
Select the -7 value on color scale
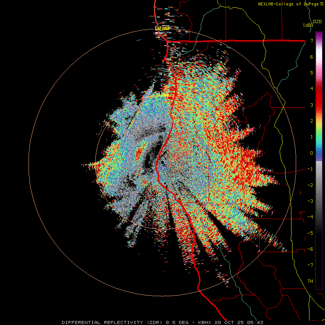[310, 265]
